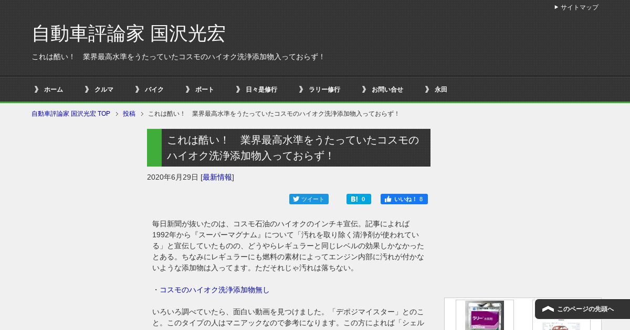Open the ラリー修行 menu item

point(324,90)
